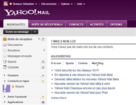Open the purple Options tab
This screenshot has width=136, height=105.
click(117, 24)
